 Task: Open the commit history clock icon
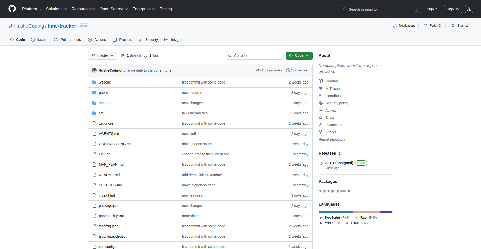[x=288, y=70]
